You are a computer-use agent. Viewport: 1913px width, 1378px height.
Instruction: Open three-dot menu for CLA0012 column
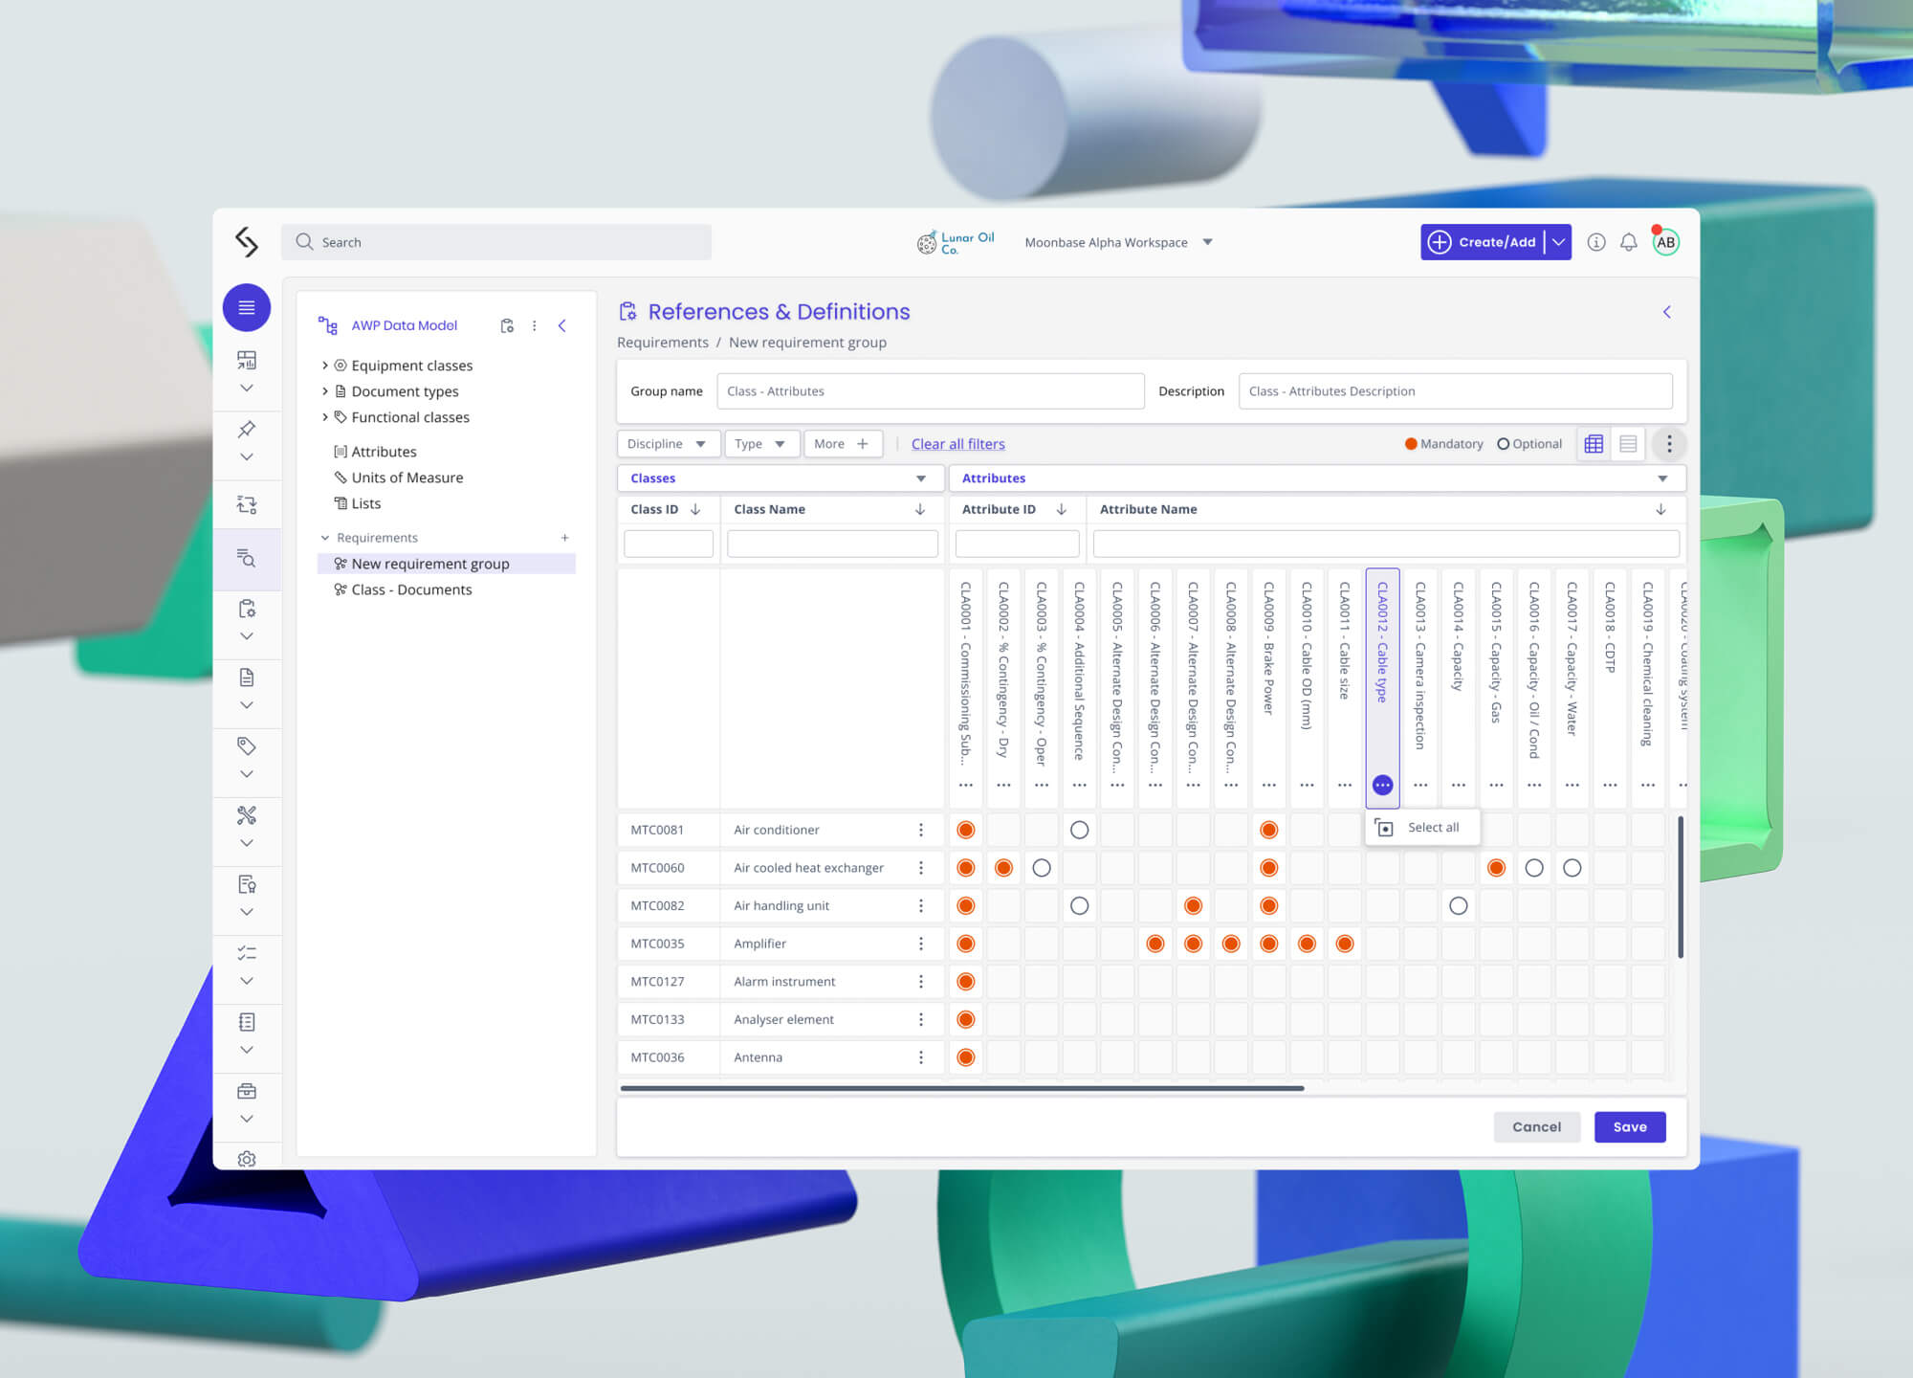coord(1382,785)
